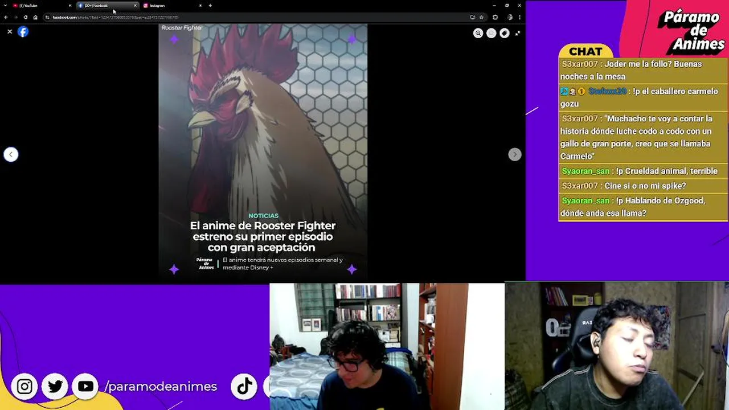Click the browser home button
Viewport: 729px width, 410px height.
[x=35, y=17]
